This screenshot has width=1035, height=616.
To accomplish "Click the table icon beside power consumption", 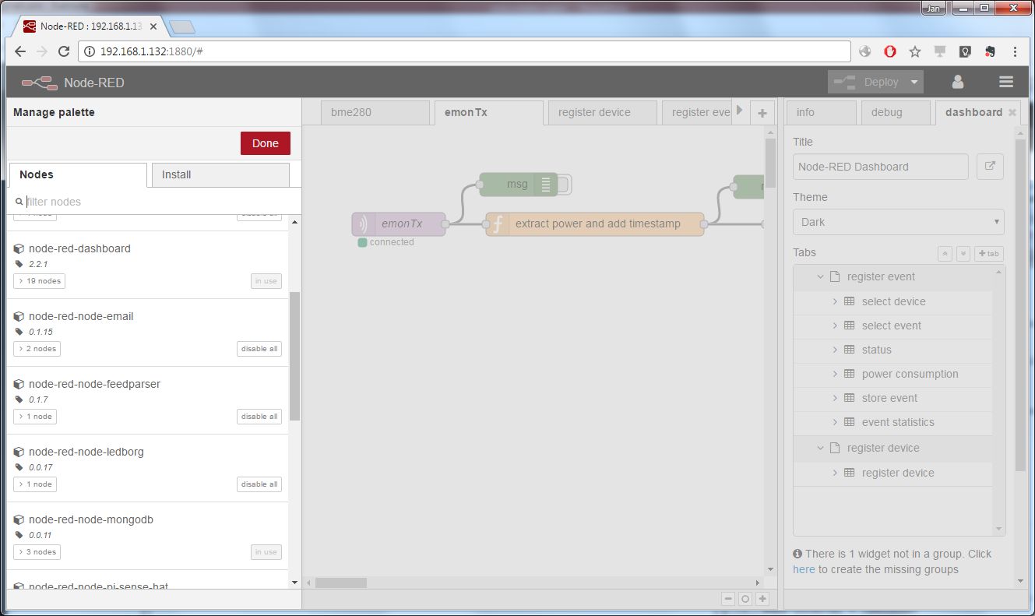I will tap(850, 374).
